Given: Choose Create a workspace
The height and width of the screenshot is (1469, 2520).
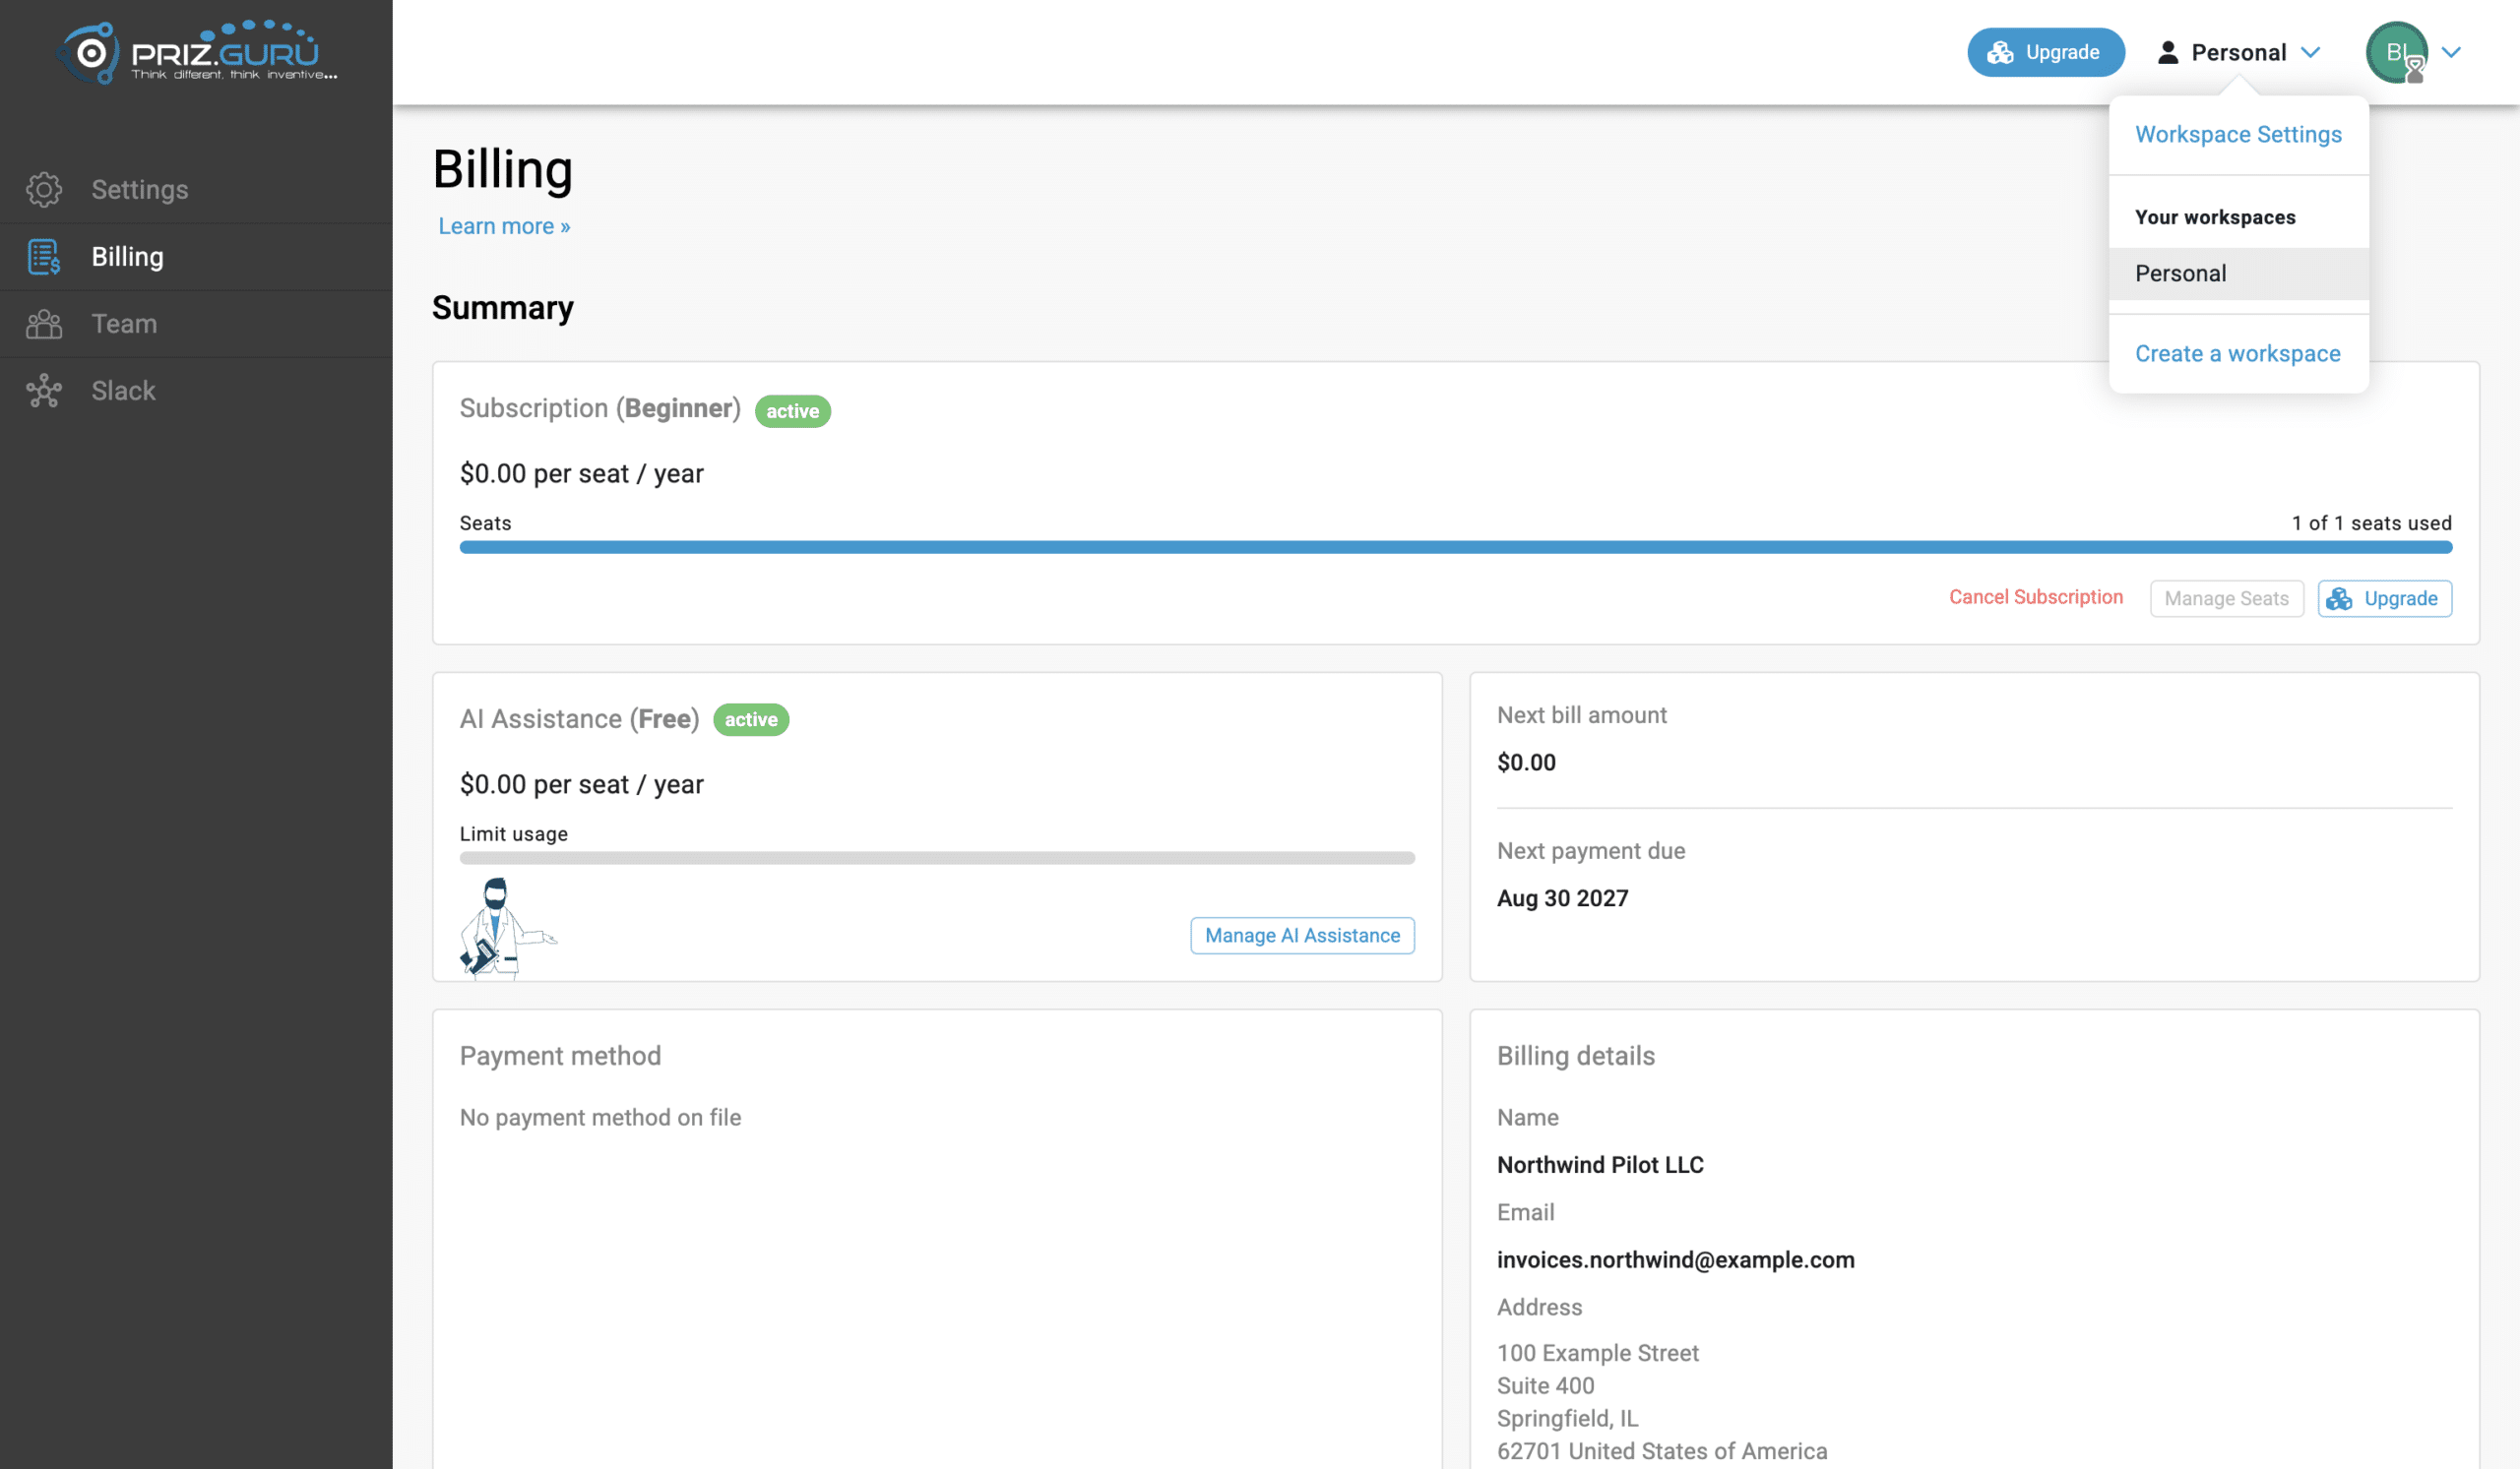Looking at the screenshot, I should point(2237,353).
